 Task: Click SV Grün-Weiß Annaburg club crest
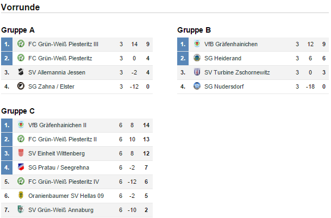point(21,210)
